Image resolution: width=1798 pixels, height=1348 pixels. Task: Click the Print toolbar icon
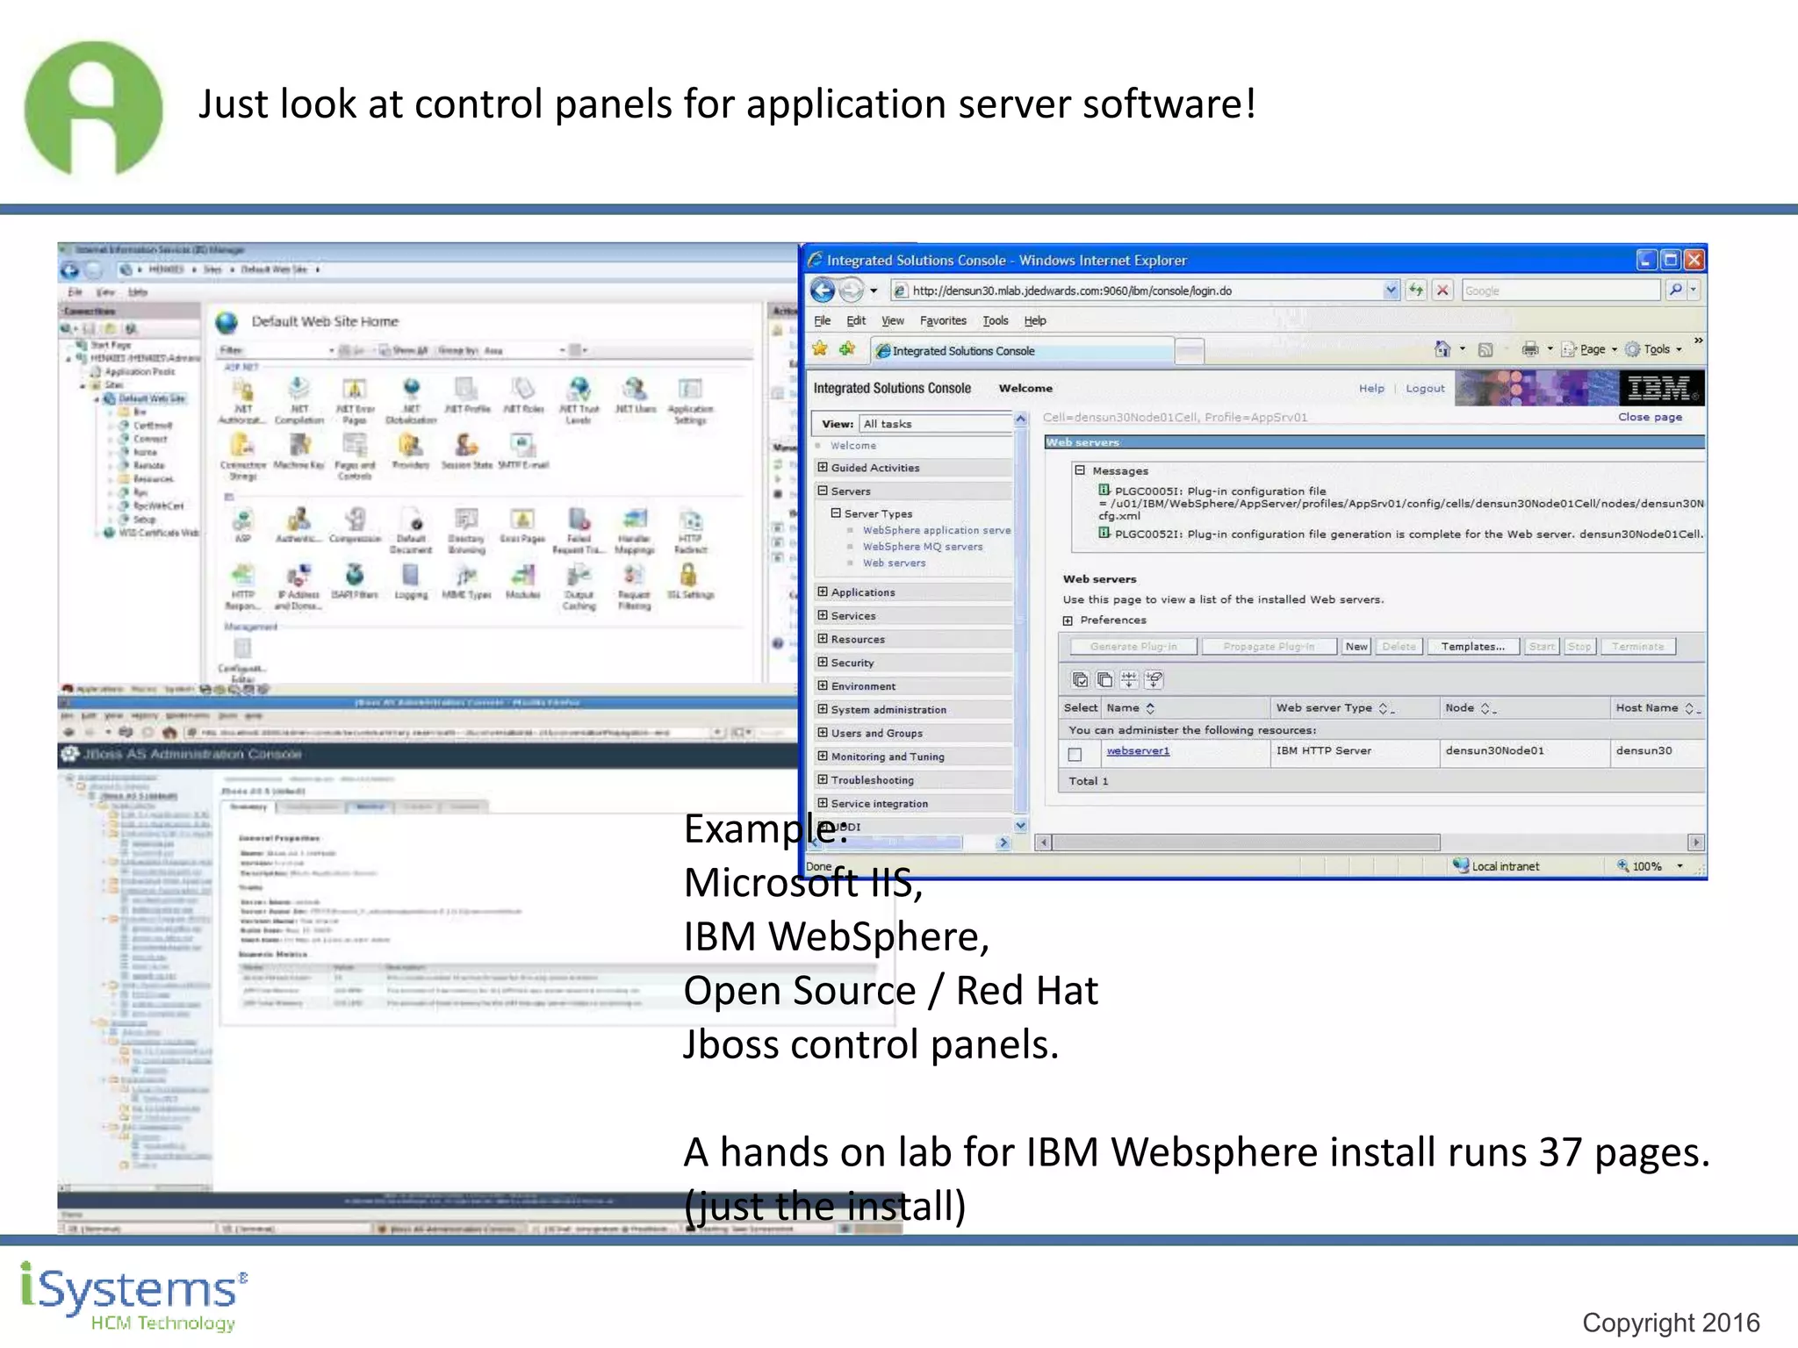[1530, 349]
